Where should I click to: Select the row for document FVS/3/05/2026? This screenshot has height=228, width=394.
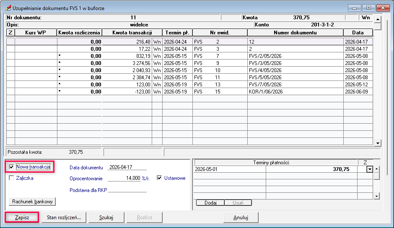[189, 63]
